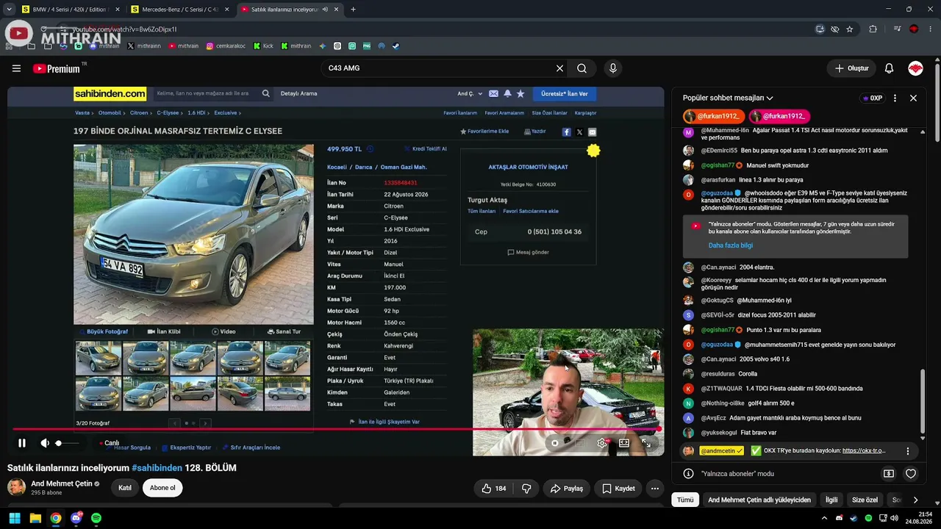The height and width of the screenshot is (529, 941).
Task: Seek on the red video progress bar
Action: (336, 429)
